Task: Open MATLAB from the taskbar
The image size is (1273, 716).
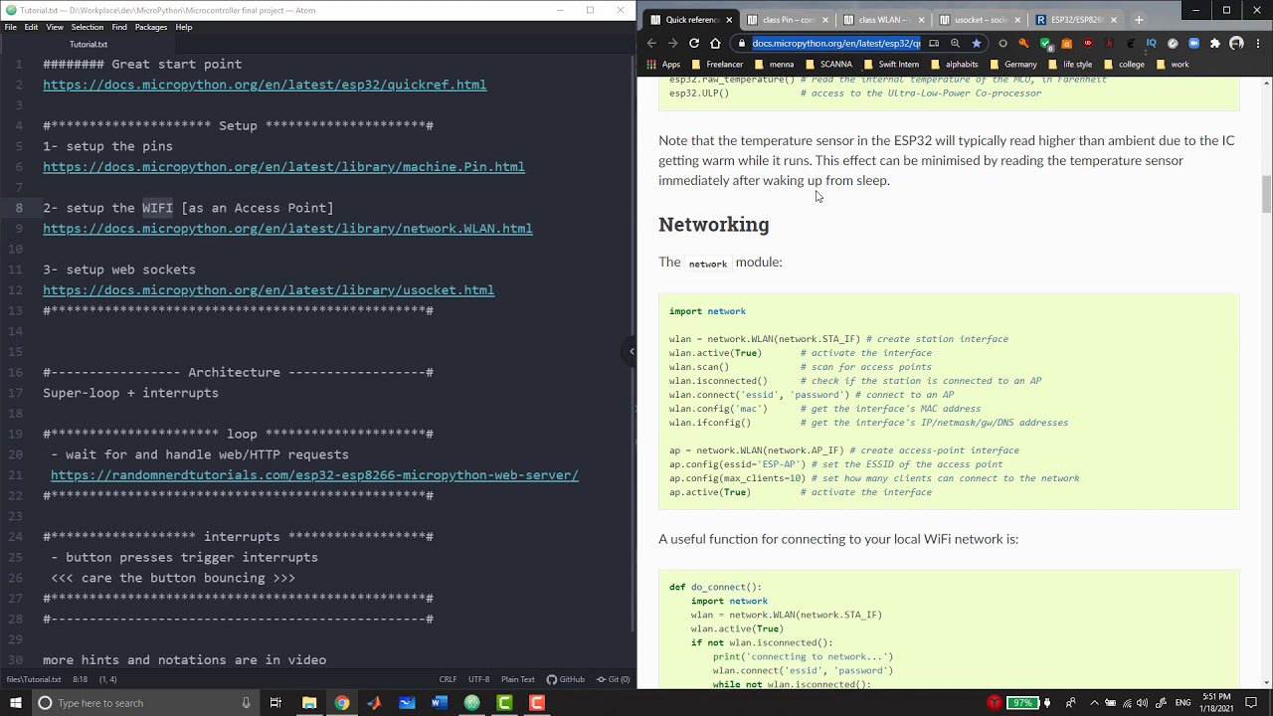Action: (x=374, y=703)
